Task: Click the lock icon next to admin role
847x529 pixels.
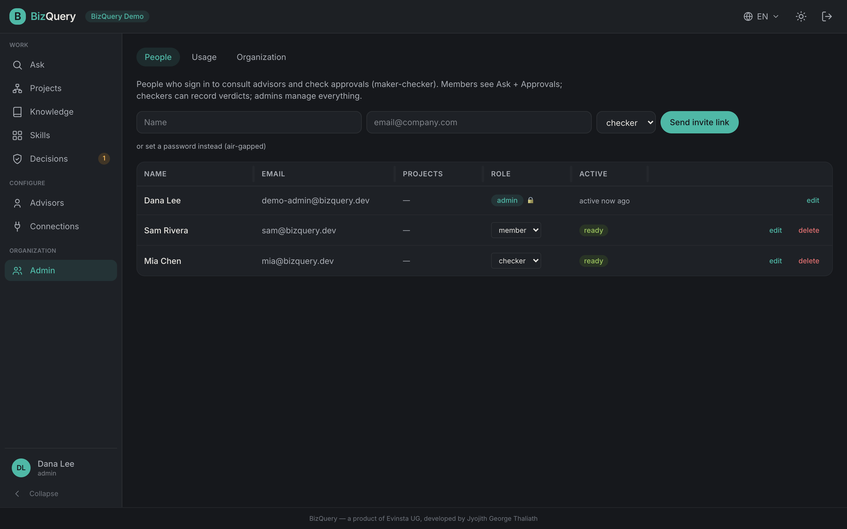Action: pos(530,200)
